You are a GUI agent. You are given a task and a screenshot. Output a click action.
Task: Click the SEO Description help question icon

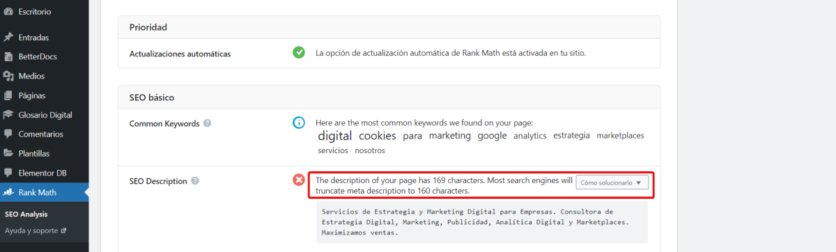click(x=195, y=181)
